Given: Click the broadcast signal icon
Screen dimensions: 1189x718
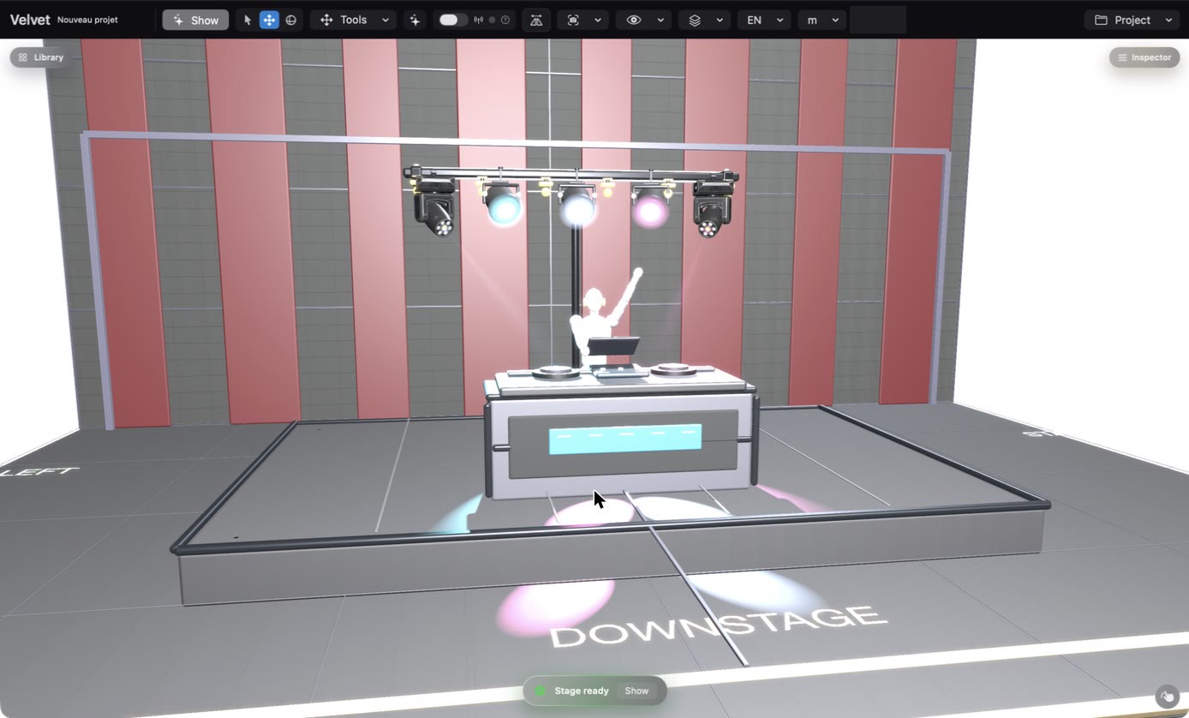Looking at the screenshot, I should pos(478,20).
